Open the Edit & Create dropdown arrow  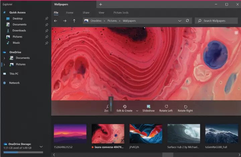[x=137, y=111]
